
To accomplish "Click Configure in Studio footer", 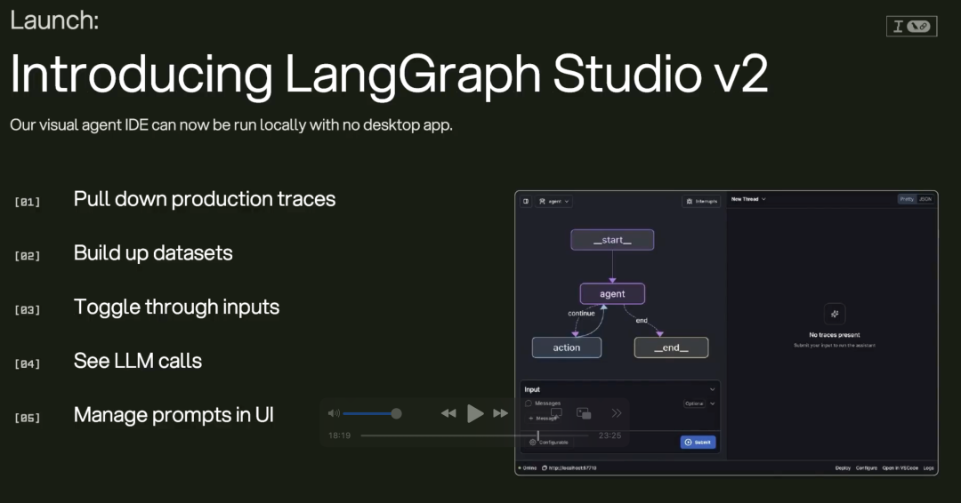I will coord(867,468).
